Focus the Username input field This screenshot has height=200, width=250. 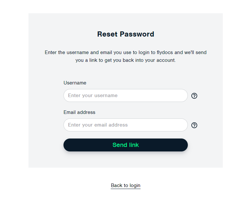click(126, 95)
